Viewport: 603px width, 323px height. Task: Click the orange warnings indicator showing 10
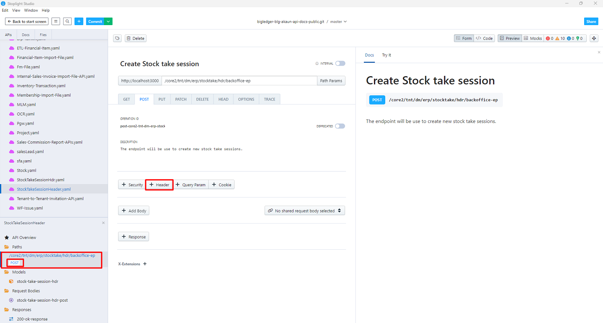(x=560, y=38)
